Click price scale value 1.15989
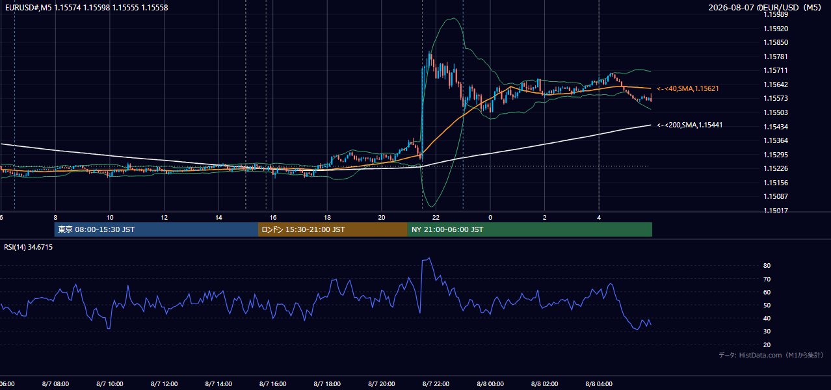This screenshot has width=831, height=390. [776, 14]
